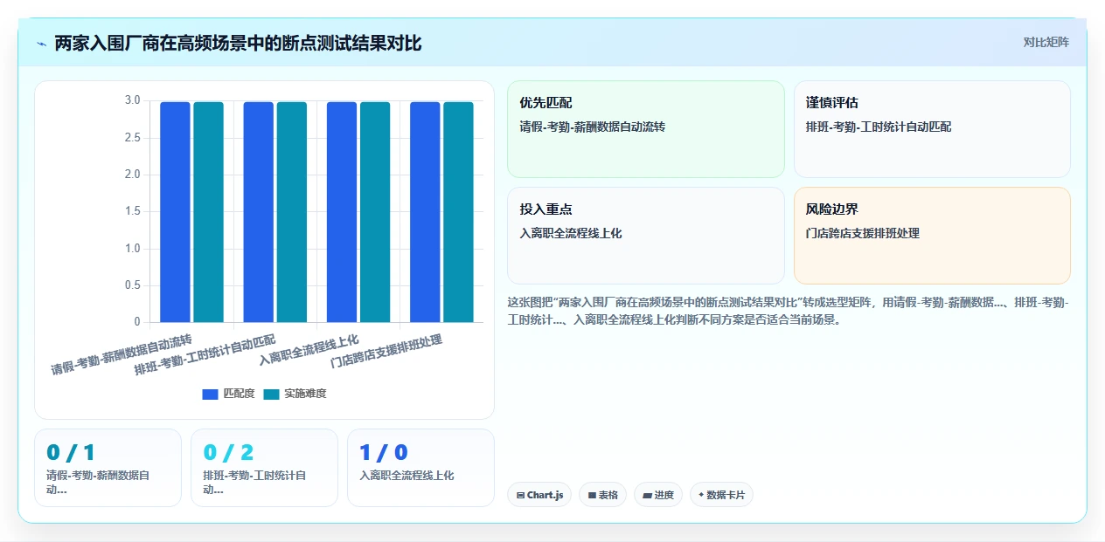The height and width of the screenshot is (542, 1105).
Task: Click the 0 / 1 stat card
Action: tap(108, 468)
